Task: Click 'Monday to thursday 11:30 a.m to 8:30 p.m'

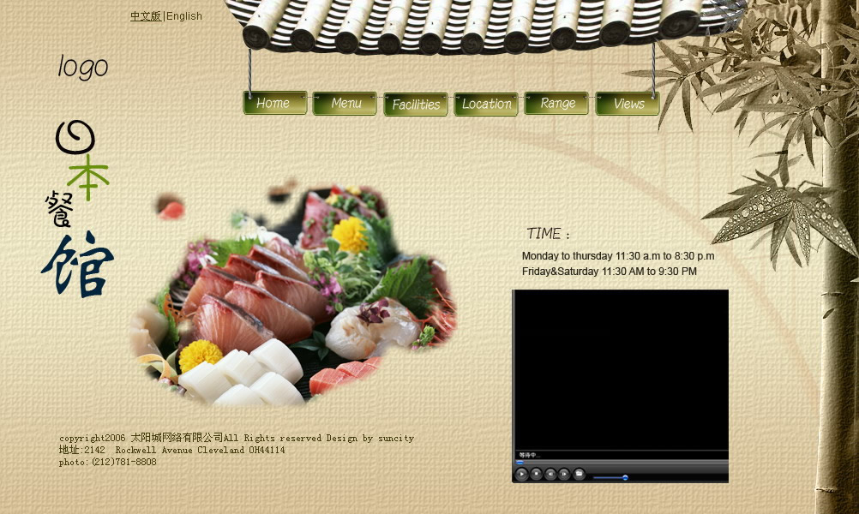Action: coord(618,255)
